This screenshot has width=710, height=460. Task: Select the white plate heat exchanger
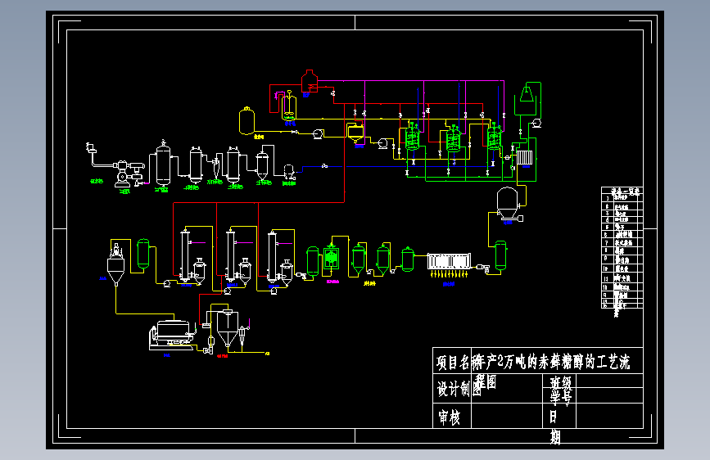tap(525, 157)
